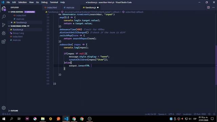Click the Spaces: 4 indentation status item
This screenshot has width=217, height=122.
point(162,114)
